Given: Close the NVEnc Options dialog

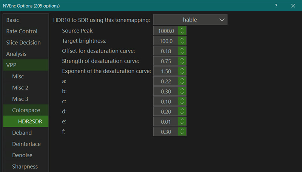Looking at the screenshot, I should 293,6.
